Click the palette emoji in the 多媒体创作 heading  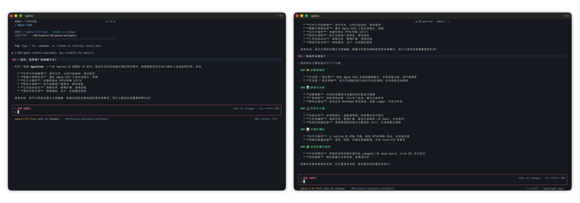pos(308,70)
